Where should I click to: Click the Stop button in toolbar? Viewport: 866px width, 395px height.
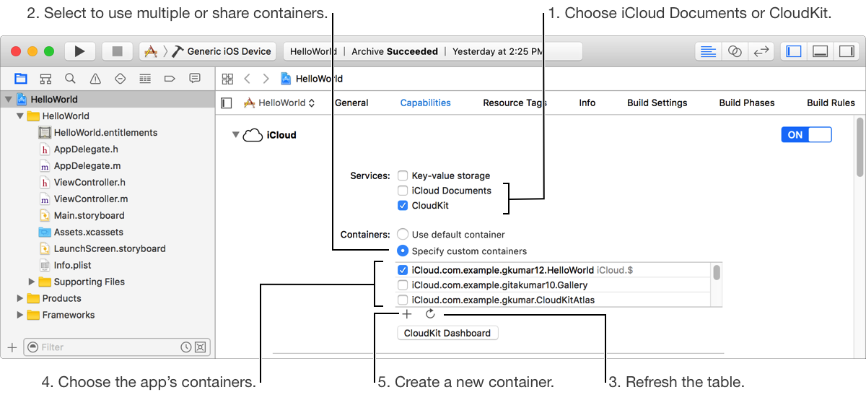117,51
